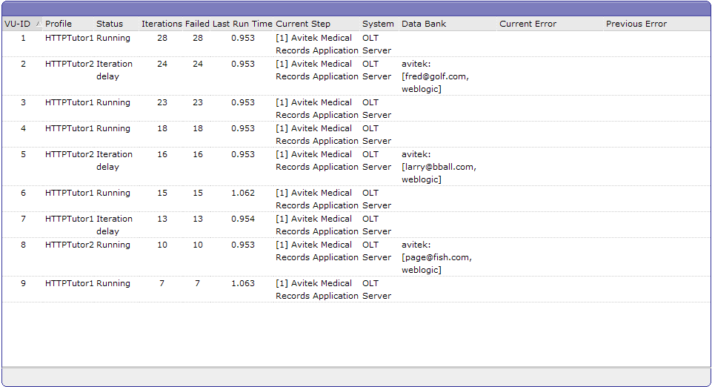Image resolution: width=712 pixels, height=387 pixels.
Task: Click the VU-ID sort arrow indicator
Action: click(39, 24)
